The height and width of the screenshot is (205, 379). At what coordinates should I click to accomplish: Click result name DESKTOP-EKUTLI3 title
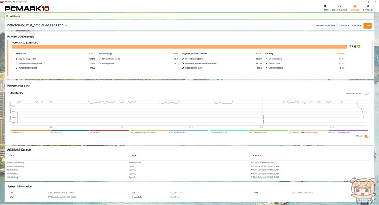pos(35,25)
